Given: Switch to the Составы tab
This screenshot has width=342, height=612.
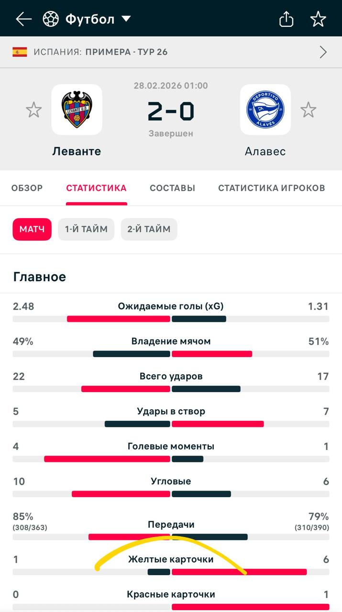Looking at the screenshot, I should click(x=172, y=188).
